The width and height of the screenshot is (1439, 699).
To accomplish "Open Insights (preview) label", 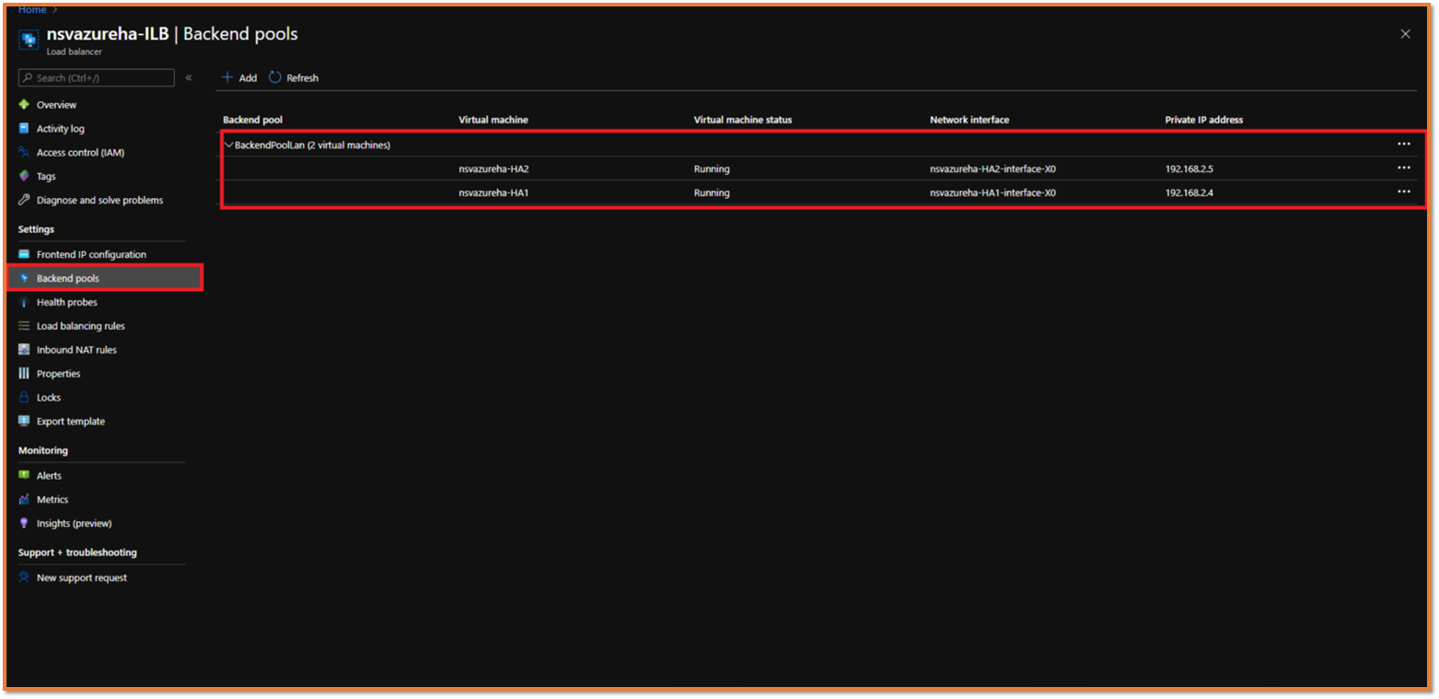I will coord(75,523).
